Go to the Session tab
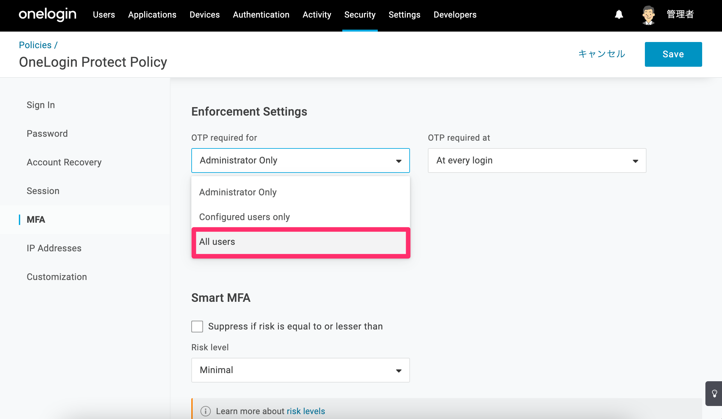Viewport: 722px width, 419px height. (x=43, y=191)
